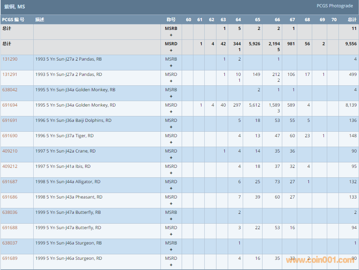Open PCGS number 691691 Baiji Dolphins
Screen dimensions: 359x270
pyautogui.click(x=10, y=120)
